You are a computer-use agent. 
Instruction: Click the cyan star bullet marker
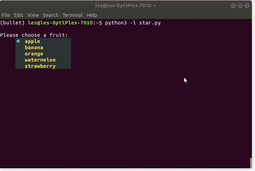coord(18,41)
